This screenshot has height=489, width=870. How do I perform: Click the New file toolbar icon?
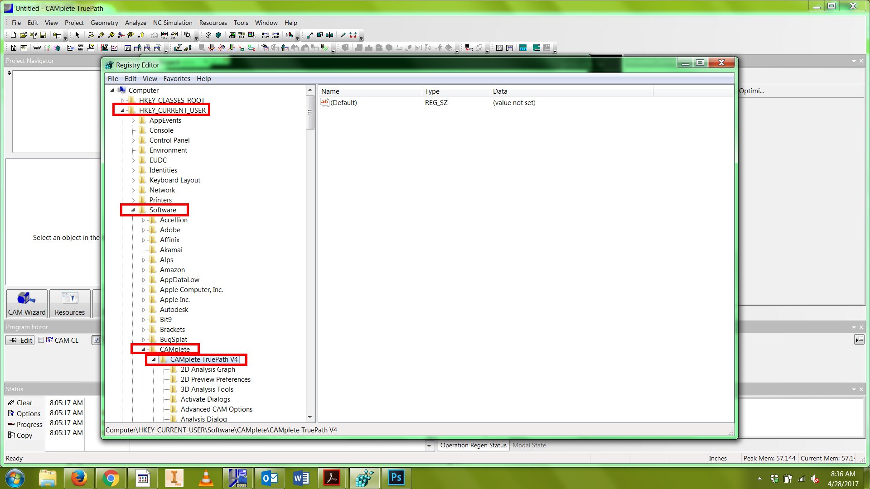[x=13, y=35]
